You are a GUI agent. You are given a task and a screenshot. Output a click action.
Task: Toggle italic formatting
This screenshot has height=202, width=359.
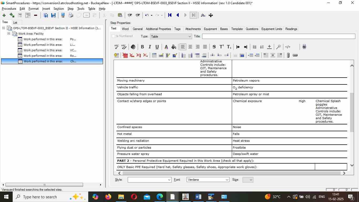[x=150, y=47]
